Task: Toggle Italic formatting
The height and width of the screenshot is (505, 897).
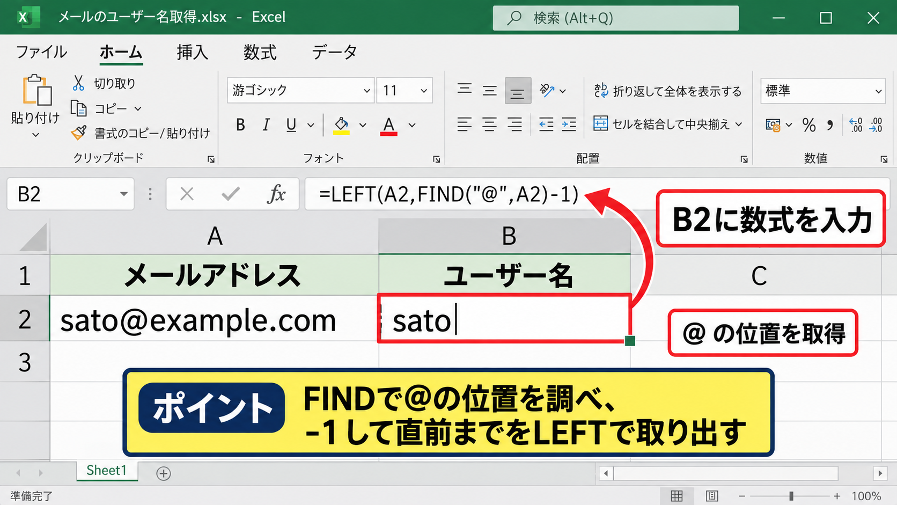Action: pos(266,125)
